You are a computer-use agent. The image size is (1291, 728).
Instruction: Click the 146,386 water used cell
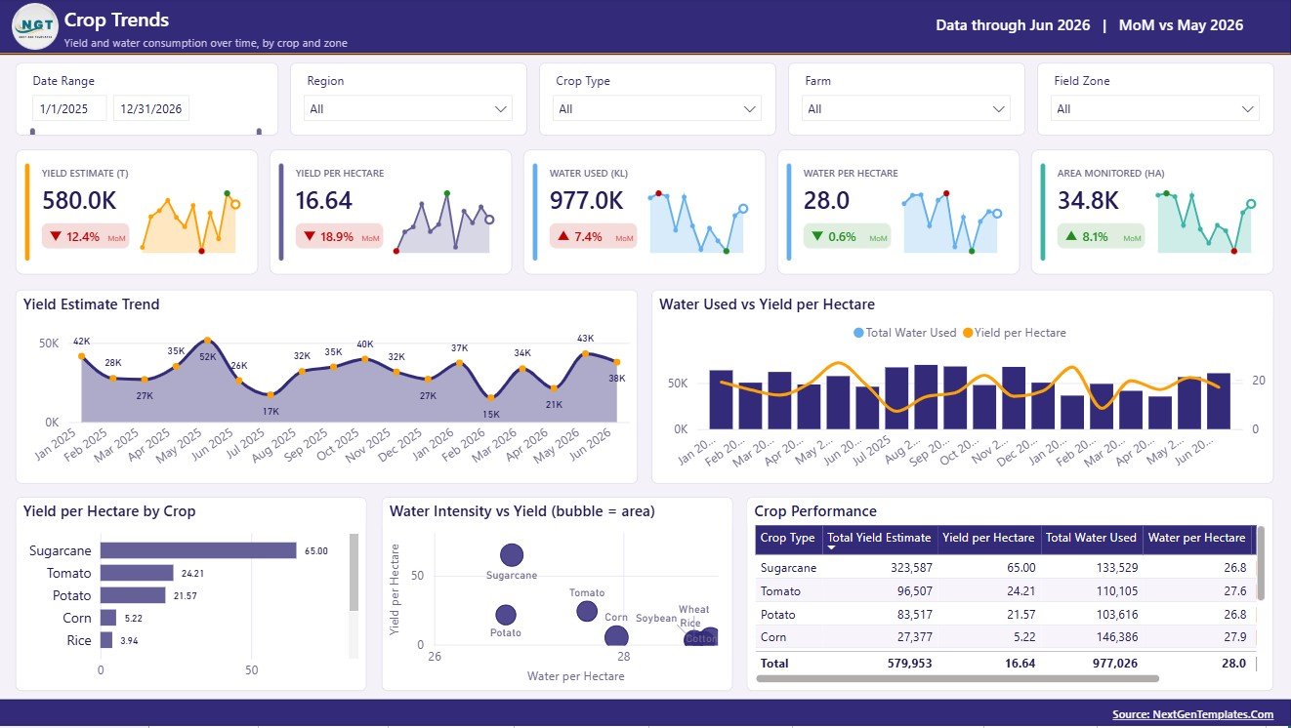[1115, 637]
